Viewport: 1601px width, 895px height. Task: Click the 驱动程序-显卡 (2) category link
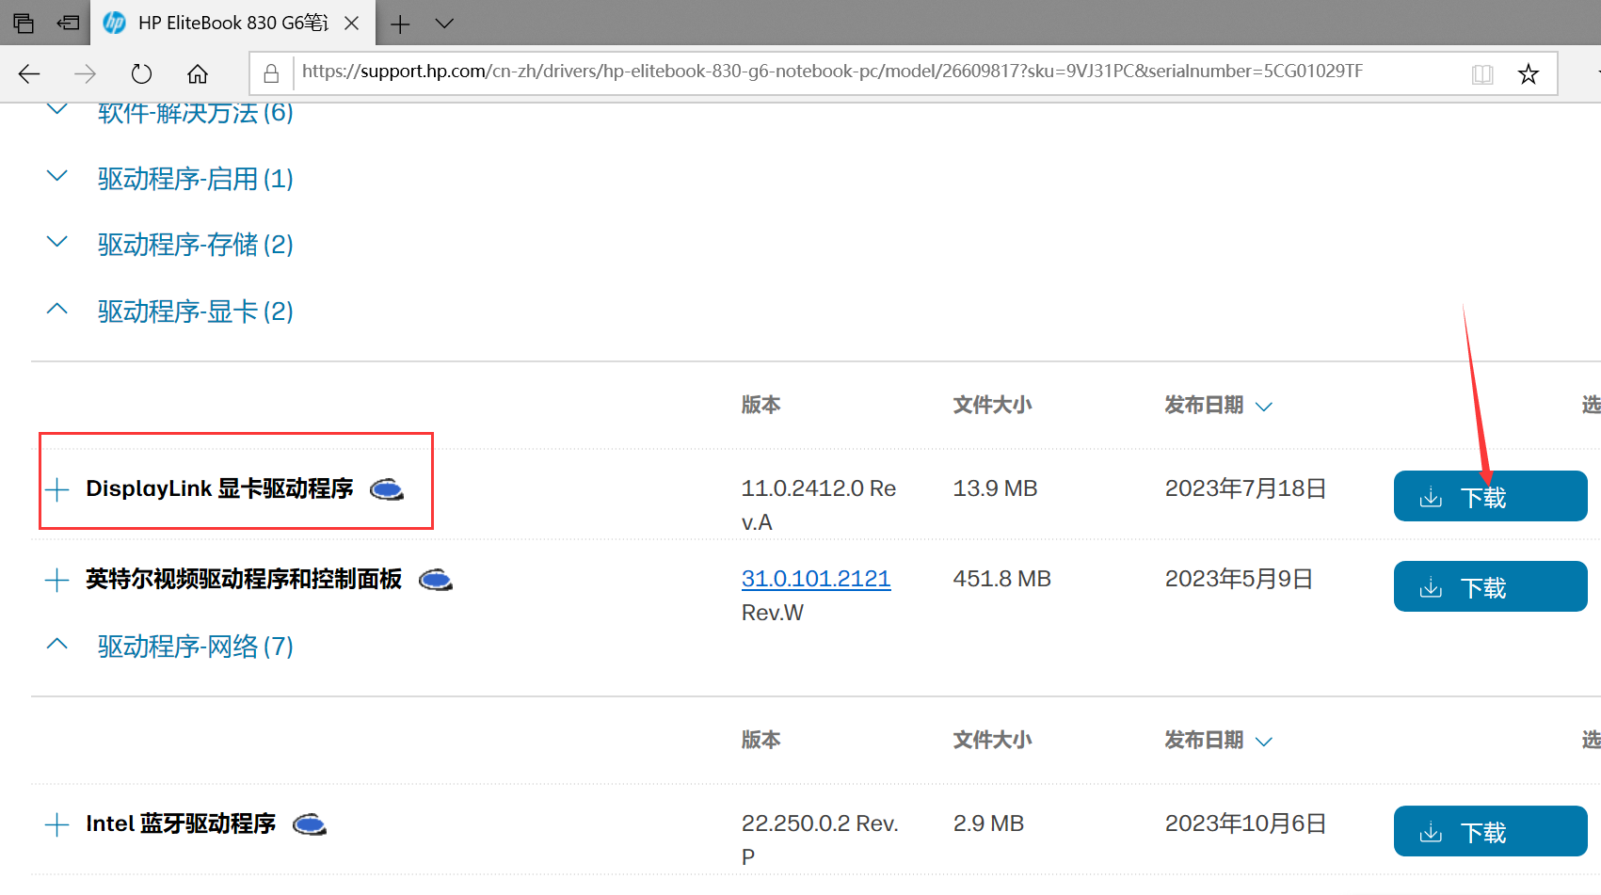(196, 312)
